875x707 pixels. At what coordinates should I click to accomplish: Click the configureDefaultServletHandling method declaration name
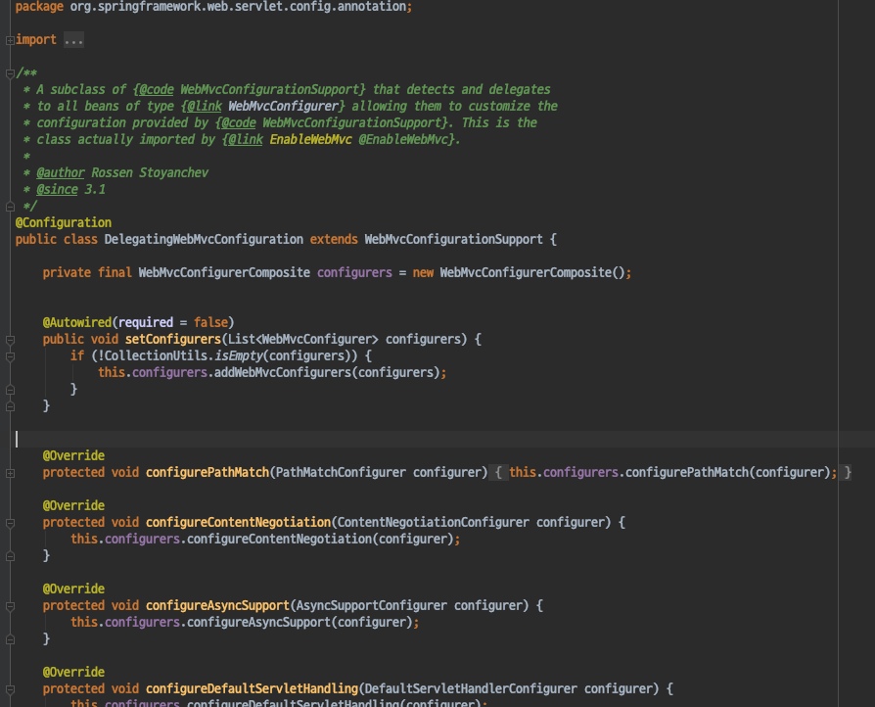pyautogui.click(x=252, y=689)
